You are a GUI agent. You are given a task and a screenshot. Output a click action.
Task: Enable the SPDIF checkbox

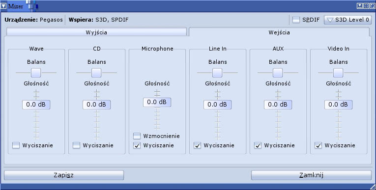296,20
